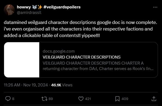Open the @amirdrassil handle link
Viewport: 162px width, 106px height.
click(29, 13)
